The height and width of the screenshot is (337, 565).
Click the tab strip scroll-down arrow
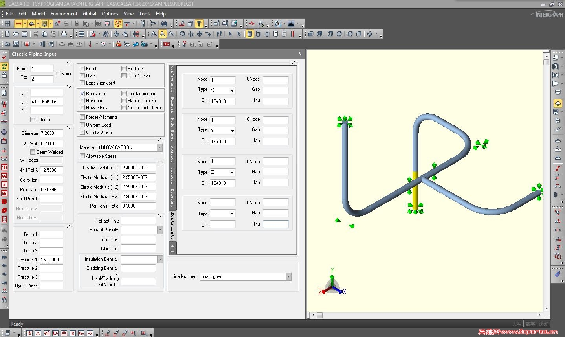pyautogui.click(x=172, y=251)
